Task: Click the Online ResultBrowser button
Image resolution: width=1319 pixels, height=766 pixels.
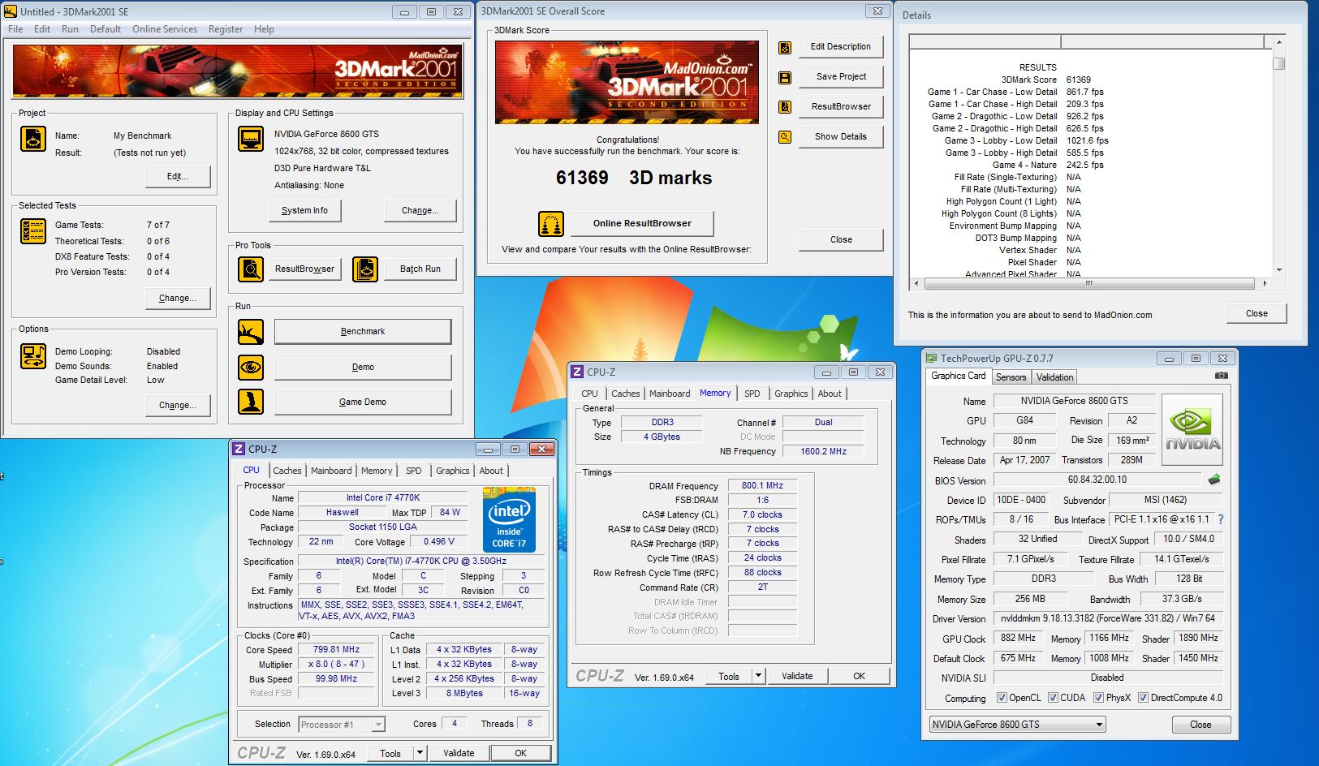Action: tap(642, 223)
